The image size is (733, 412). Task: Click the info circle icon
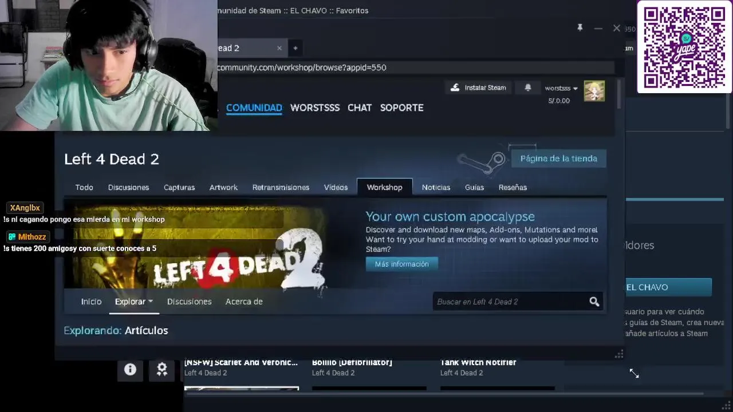tap(130, 370)
